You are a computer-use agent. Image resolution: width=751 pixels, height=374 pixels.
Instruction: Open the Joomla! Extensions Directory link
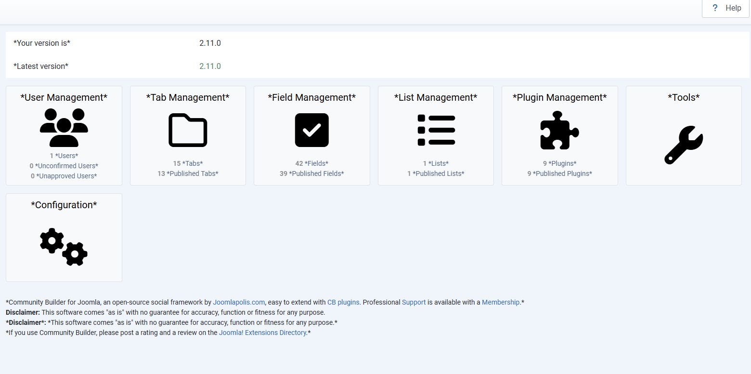click(x=262, y=333)
